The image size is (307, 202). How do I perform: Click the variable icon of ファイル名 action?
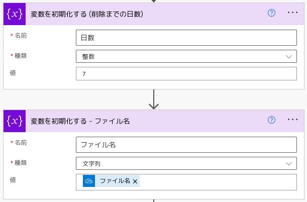(15, 121)
